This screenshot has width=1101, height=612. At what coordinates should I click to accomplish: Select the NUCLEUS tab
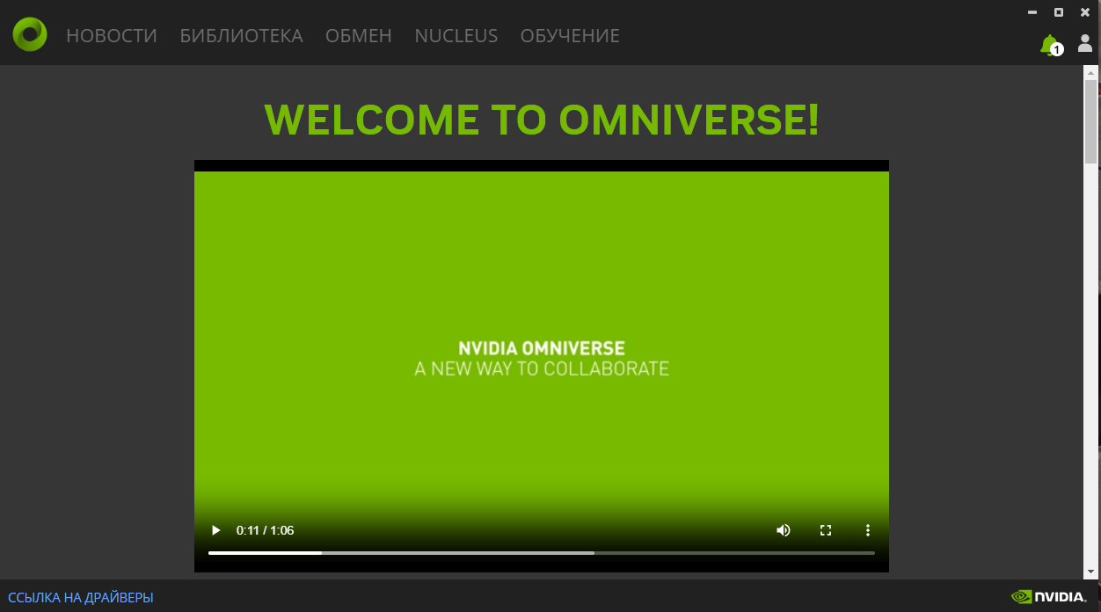point(456,36)
